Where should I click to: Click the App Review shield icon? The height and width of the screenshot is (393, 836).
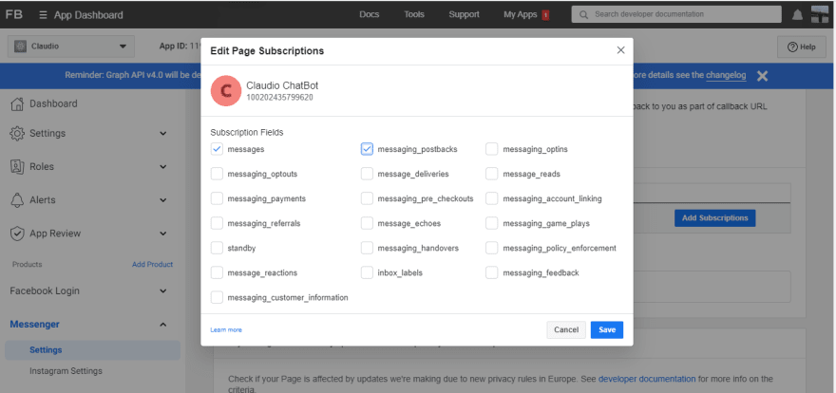point(18,234)
